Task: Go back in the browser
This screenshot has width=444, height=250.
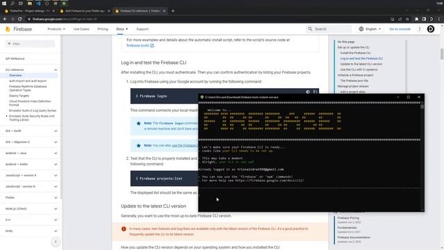Action: pyautogui.click(x=5, y=19)
